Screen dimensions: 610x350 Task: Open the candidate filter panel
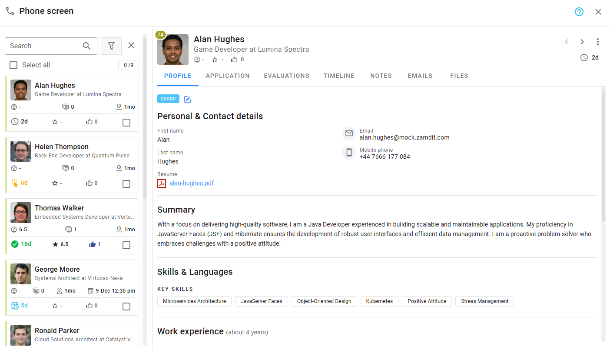pos(111,45)
